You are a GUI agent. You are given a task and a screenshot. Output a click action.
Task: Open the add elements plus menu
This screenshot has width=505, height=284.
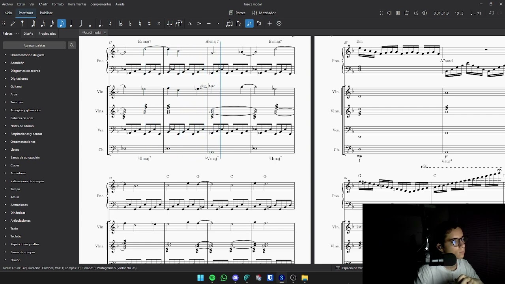pos(269,24)
